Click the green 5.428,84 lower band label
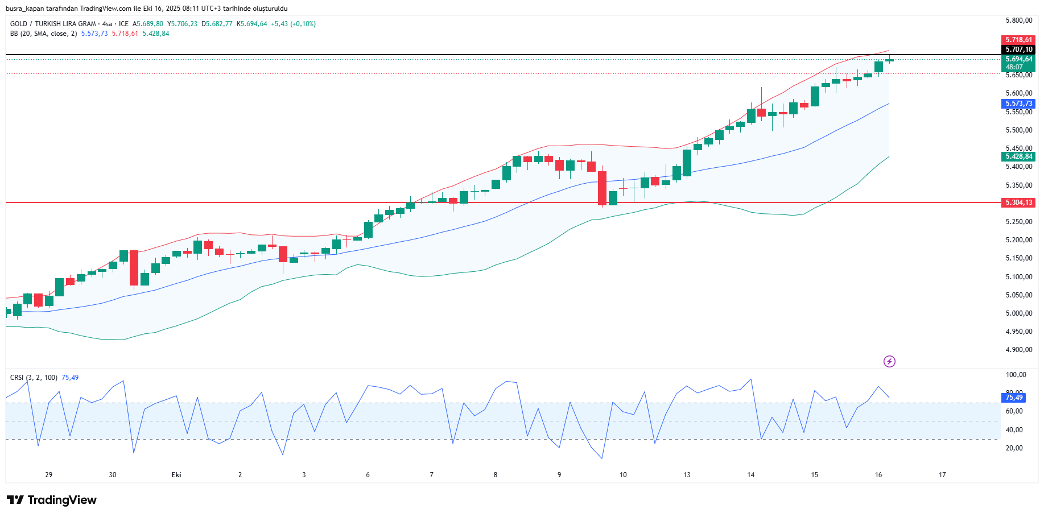 1018,156
